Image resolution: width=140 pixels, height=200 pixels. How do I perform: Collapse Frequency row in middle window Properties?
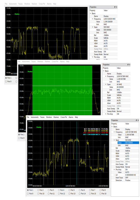(106, 76)
